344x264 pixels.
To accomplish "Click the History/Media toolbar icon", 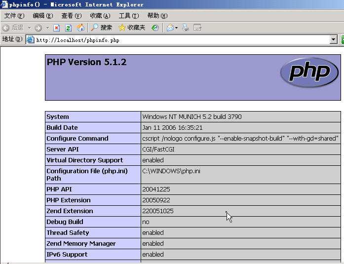I will tap(155, 28).
